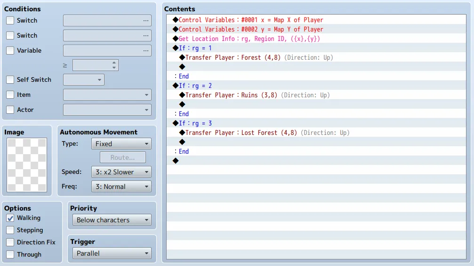Screen dimensions: 474x266
Task: Open the Priority dropdown Below characters
Action: point(112,220)
